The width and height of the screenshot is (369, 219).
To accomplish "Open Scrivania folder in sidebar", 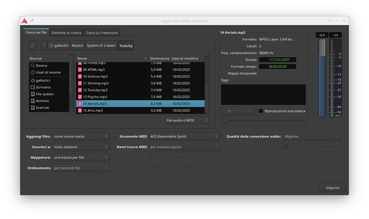I will [43, 87].
